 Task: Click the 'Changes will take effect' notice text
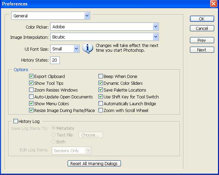(127, 48)
